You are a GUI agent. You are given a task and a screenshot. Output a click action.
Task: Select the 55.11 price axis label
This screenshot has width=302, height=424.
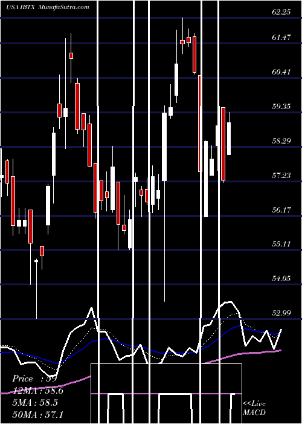point(281,244)
